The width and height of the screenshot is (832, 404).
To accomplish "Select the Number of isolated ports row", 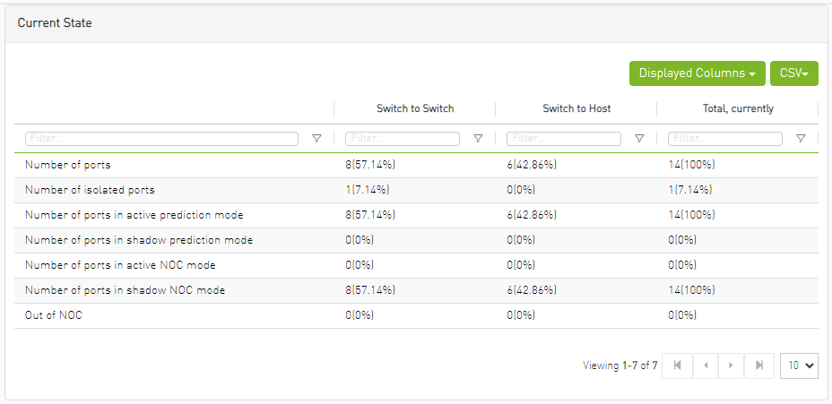I will point(90,190).
